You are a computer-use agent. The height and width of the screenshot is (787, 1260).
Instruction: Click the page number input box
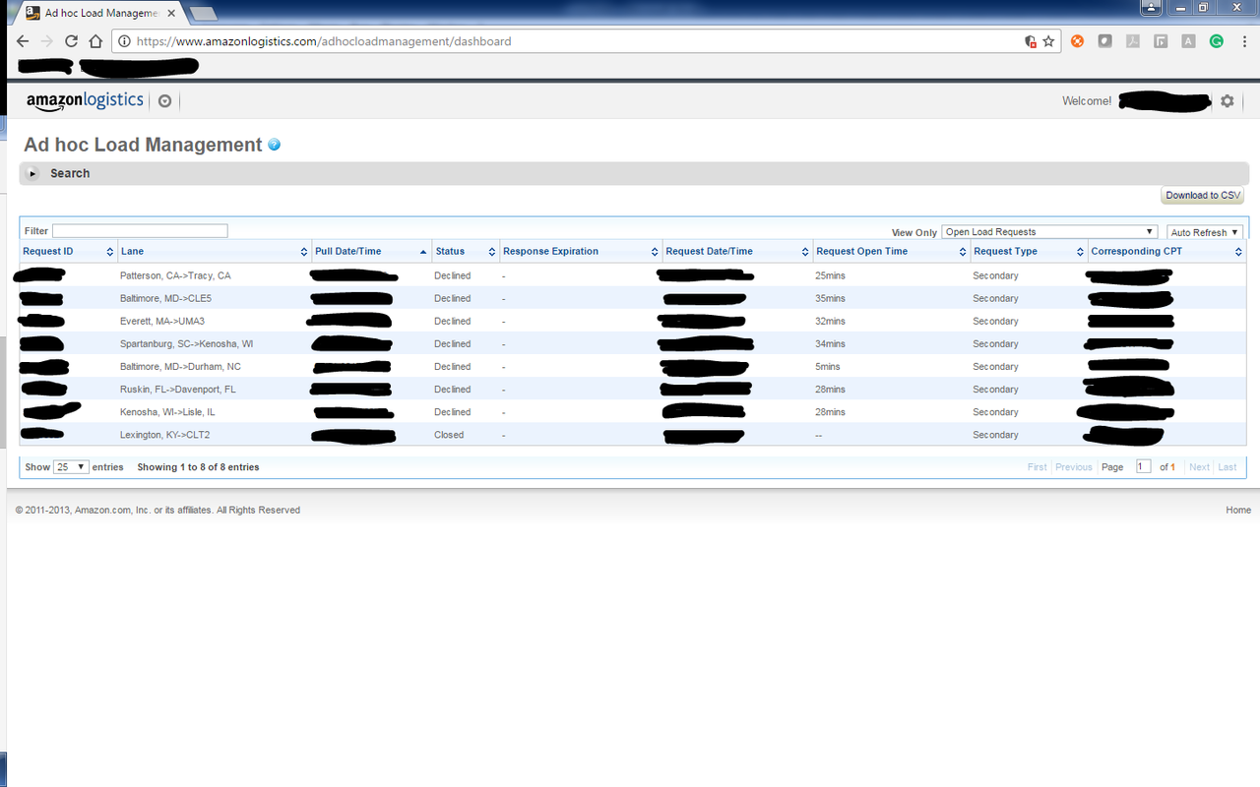[1143, 466]
